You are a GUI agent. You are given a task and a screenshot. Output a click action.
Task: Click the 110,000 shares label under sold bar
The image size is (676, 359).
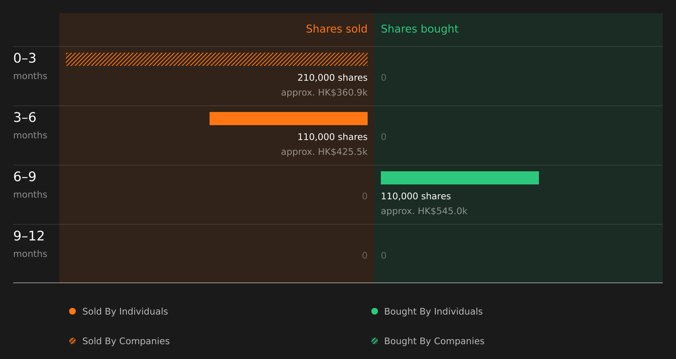332,137
